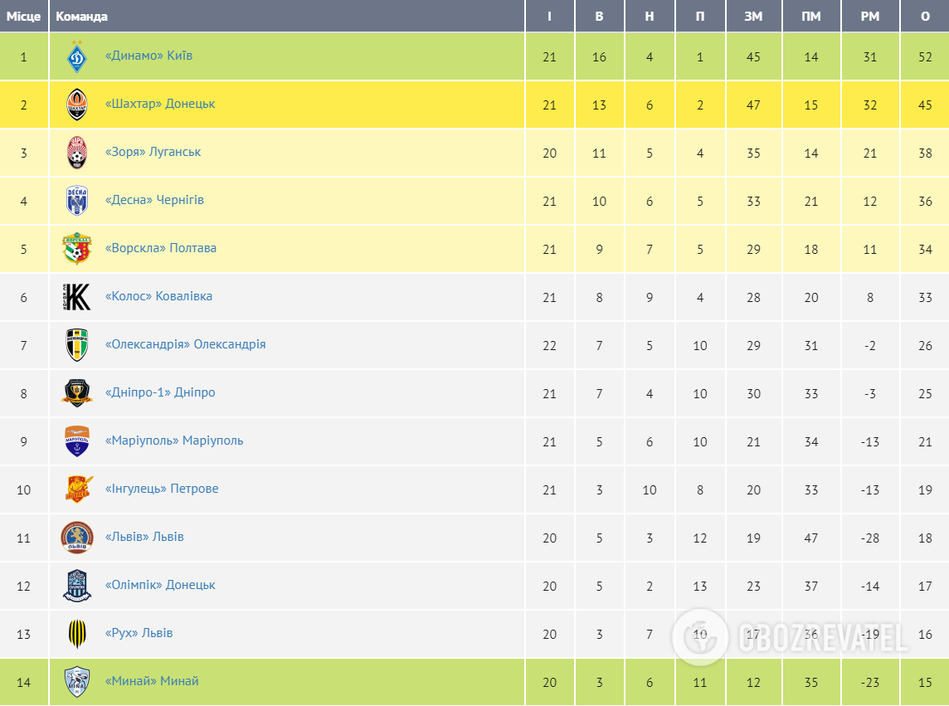Click the Rukh Lviv striped logo
This screenshot has width=949, height=706.
[77, 634]
